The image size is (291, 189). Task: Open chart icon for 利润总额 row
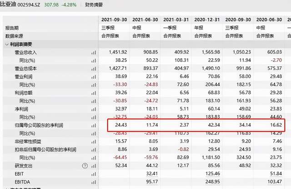tap(94, 93)
